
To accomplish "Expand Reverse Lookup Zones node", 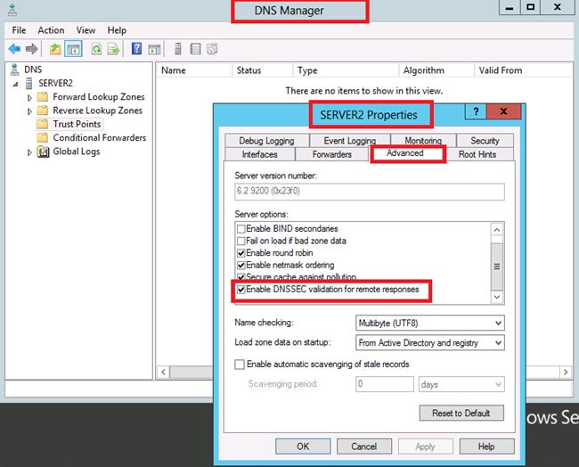I will pos(29,111).
